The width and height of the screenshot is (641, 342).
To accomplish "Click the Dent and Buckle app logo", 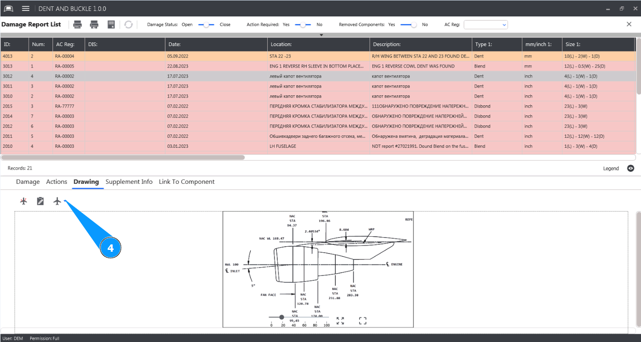I will pos(9,9).
